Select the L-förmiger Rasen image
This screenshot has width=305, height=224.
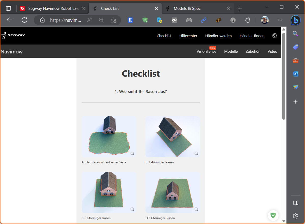pos(173,137)
